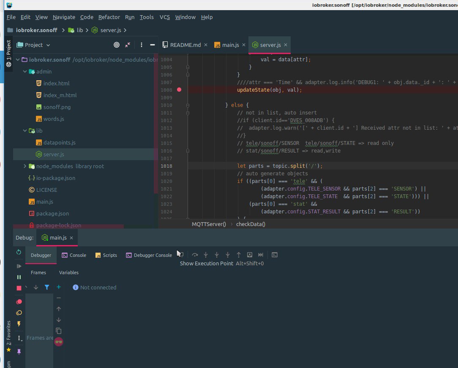The width and height of the screenshot is (458, 368).
Task: Open Scripts tab in debug panel
Action: 106,255
